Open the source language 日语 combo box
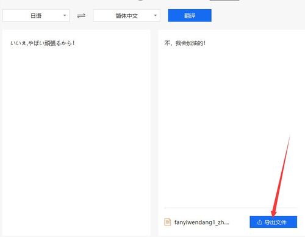Viewport: 305px width, 237px height. (x=36, y=15)
